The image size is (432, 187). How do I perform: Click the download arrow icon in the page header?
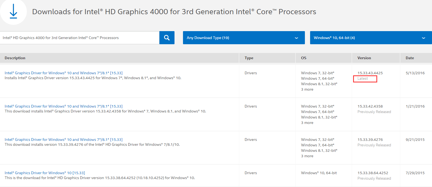pos(13,11)
